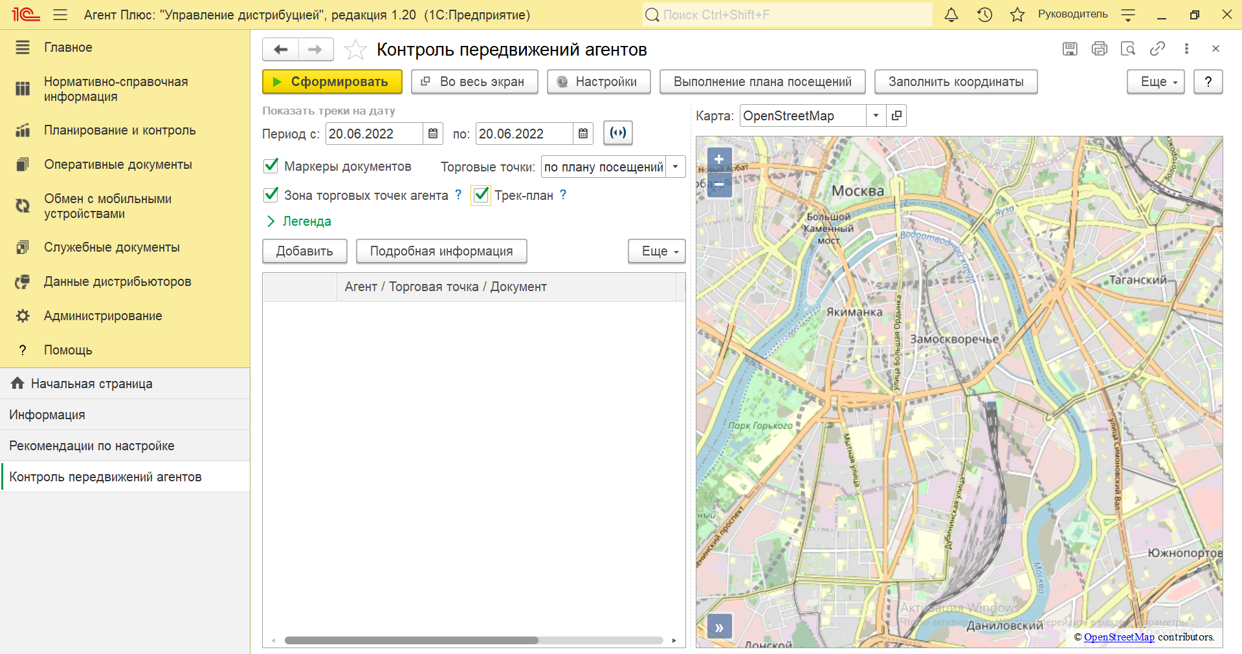Screen dimensions: 1242x654
Task: Open Настройки button
Action: click(x=599, y=82)
